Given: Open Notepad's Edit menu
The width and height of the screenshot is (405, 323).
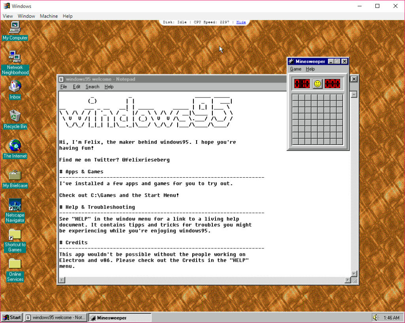Looking at the screenshot, I should coord(76,87).
